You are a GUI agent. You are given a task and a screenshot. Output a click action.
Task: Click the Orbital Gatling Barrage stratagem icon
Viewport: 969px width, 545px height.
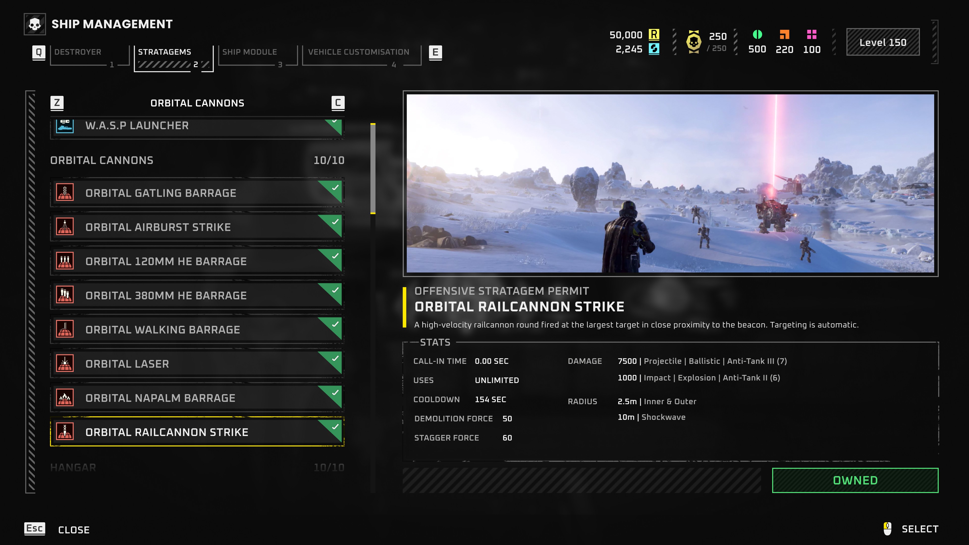click(x=65, y=193)
